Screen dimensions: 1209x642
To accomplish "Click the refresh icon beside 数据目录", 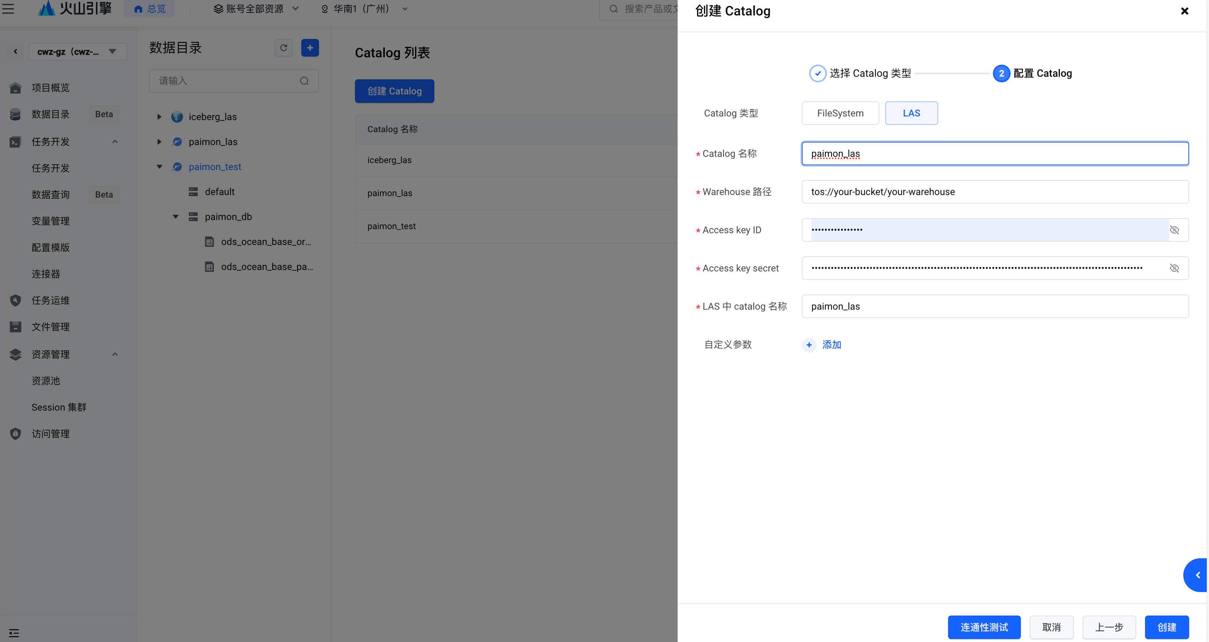I will click(x=283, y=48).
